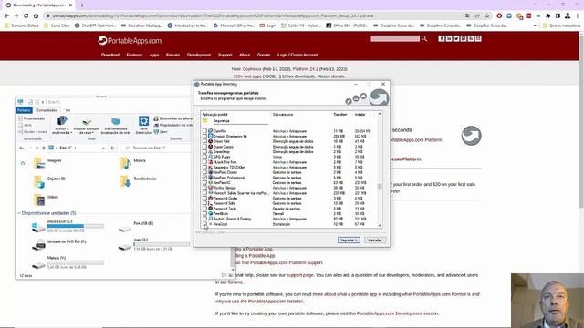
Task: Check the Password Gorilla checkbox
Action: coord(204,199)
